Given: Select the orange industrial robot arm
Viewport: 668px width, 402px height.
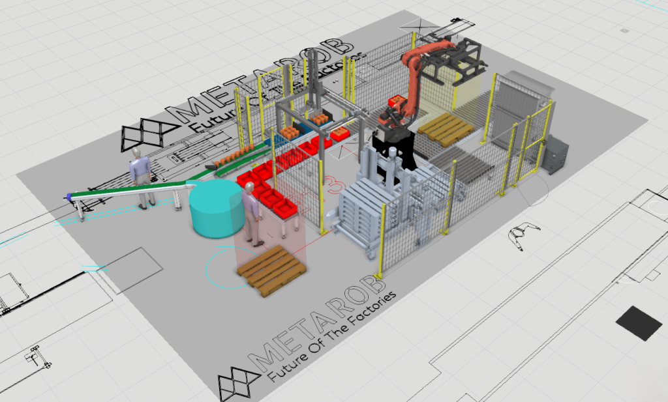Looking at the screenshot, I should 414,78.
